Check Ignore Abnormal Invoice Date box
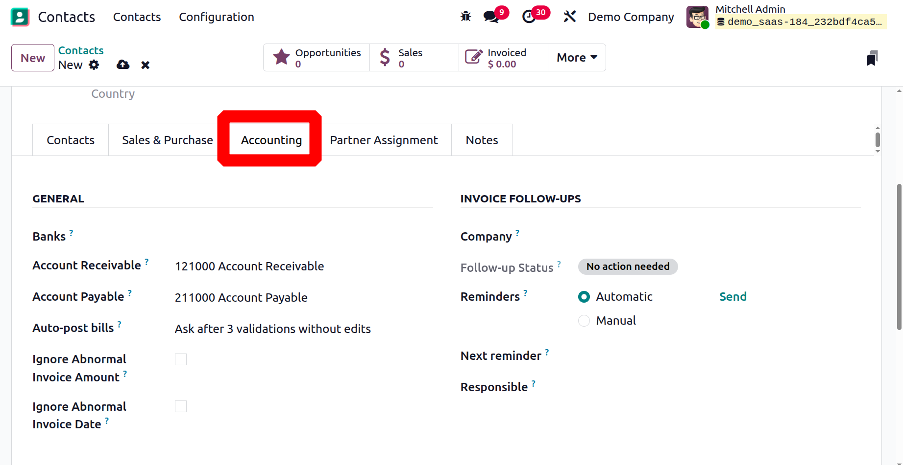 coord(181,406)
